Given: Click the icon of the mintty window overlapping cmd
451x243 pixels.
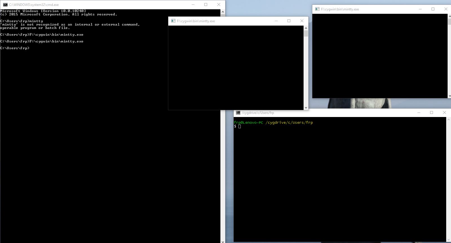Looking at the screenshot, I should point(173,21).
